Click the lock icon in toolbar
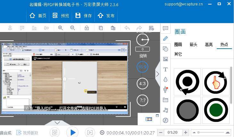The height and width of the screenshot is (137, 234). pyautogui.click(x=87, y=28)
